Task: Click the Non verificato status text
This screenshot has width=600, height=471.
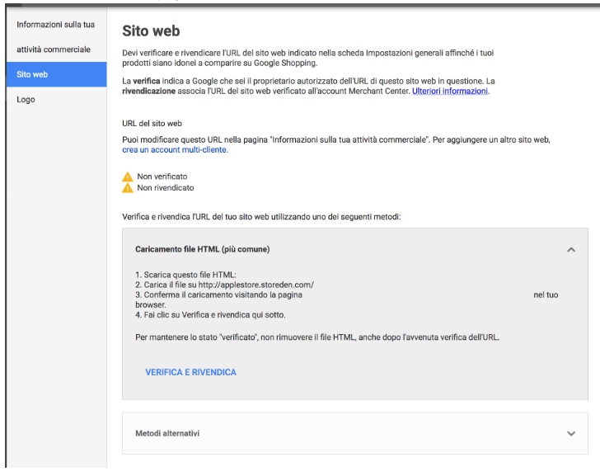Action: [162, 177]
